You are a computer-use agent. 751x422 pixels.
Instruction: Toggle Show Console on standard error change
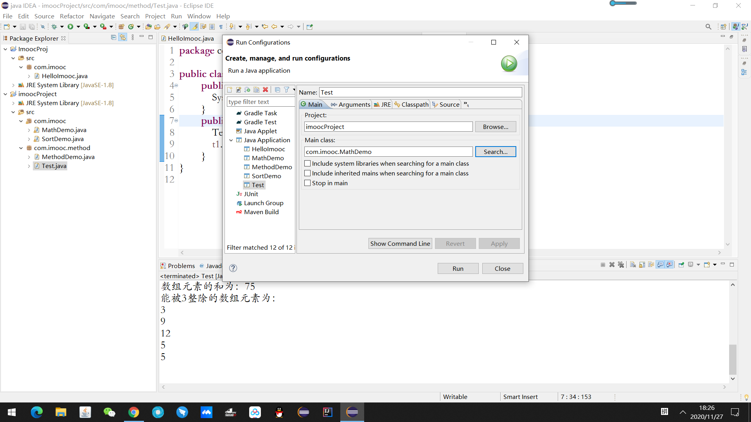(x=669, y=265)
